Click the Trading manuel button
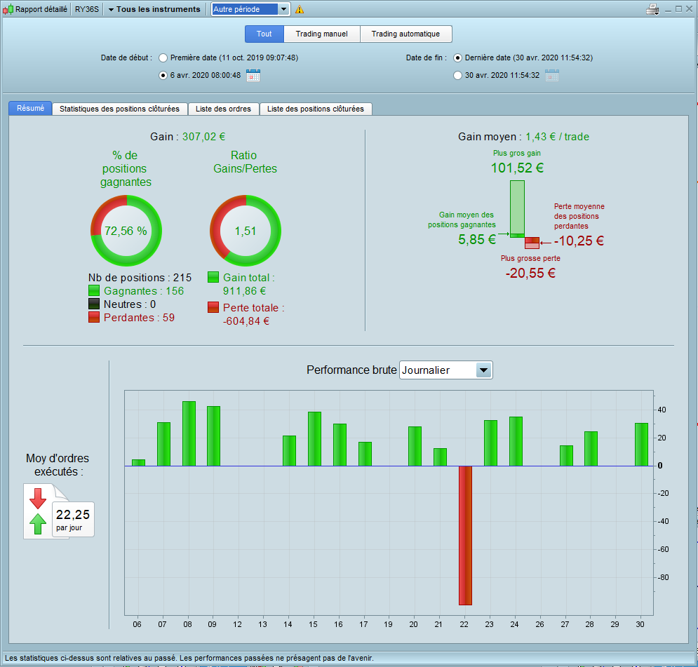Screen dimensions: 698x667 (x=322, y=34)
